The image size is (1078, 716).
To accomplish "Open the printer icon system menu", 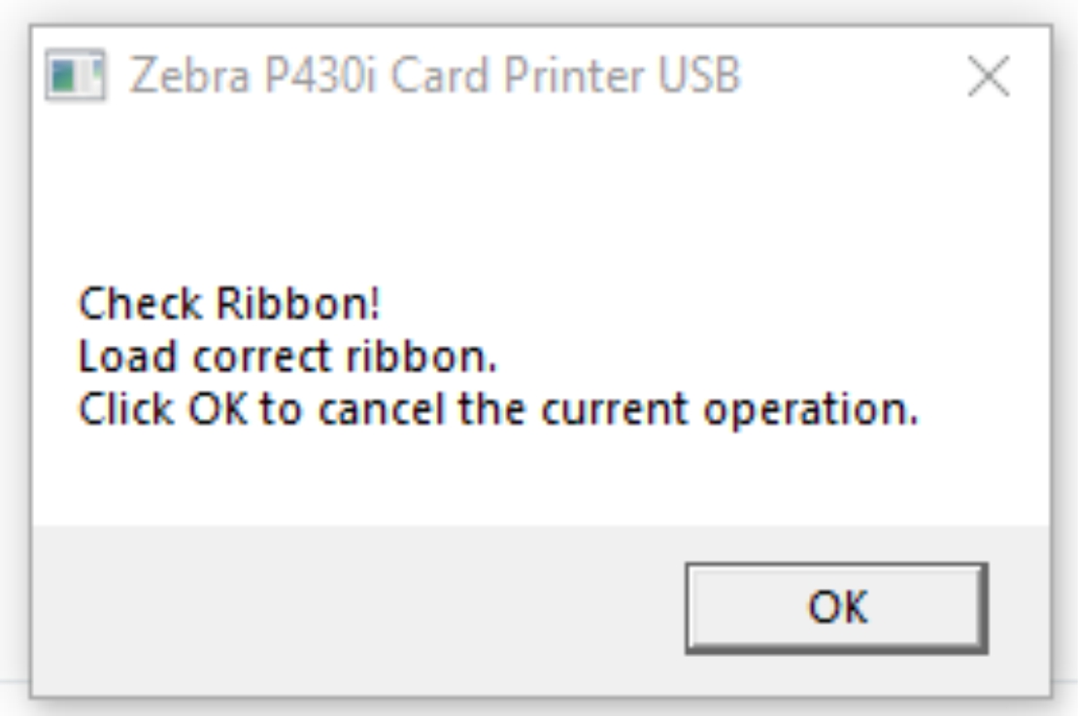I will (x=75, y=75).
